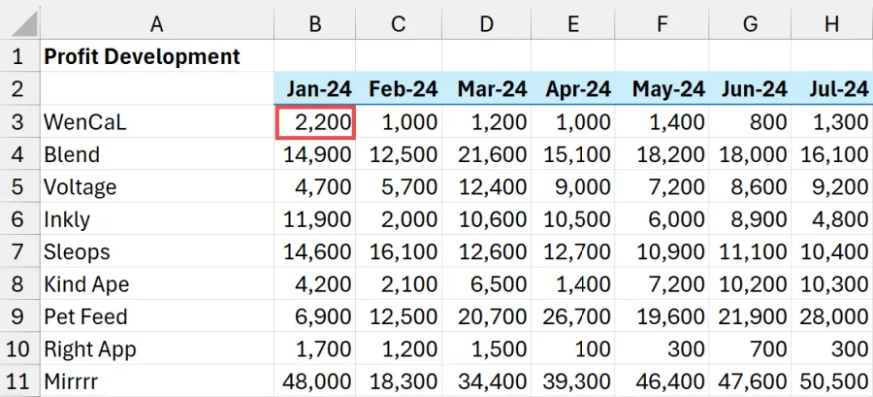
Task: Click Mirrrr's Jan-24 value 48,000
Action: [x=314, y=381]
